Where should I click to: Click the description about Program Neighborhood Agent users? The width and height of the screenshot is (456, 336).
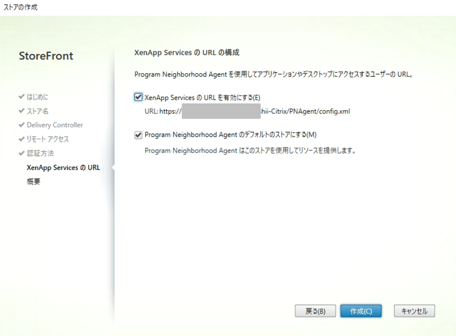274,74
